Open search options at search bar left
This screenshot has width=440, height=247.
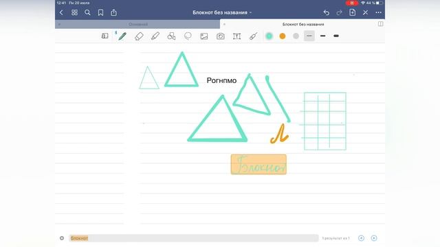tap(62, 238)
